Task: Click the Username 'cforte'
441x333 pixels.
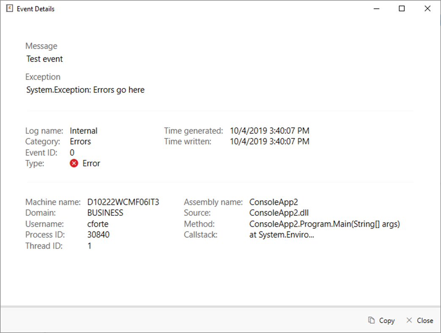Action: (98, 224)
